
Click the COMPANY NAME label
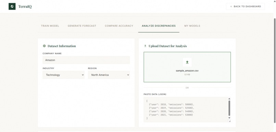[x=52, y=53]
